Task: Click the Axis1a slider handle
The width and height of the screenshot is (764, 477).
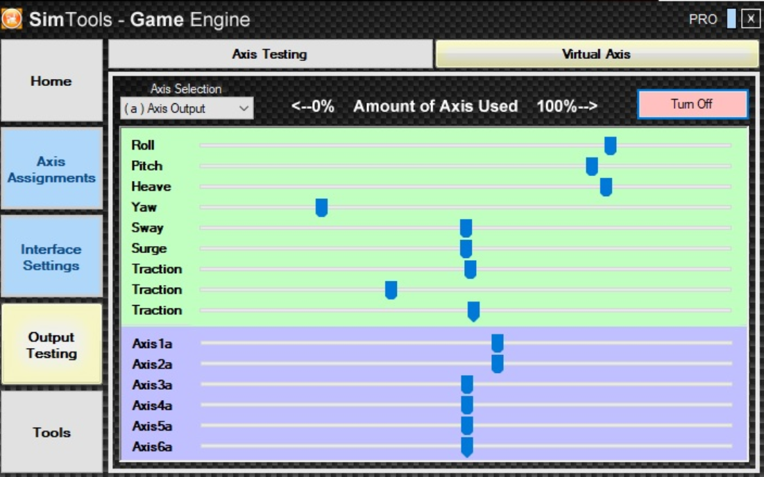Action: tap(497, 343)
